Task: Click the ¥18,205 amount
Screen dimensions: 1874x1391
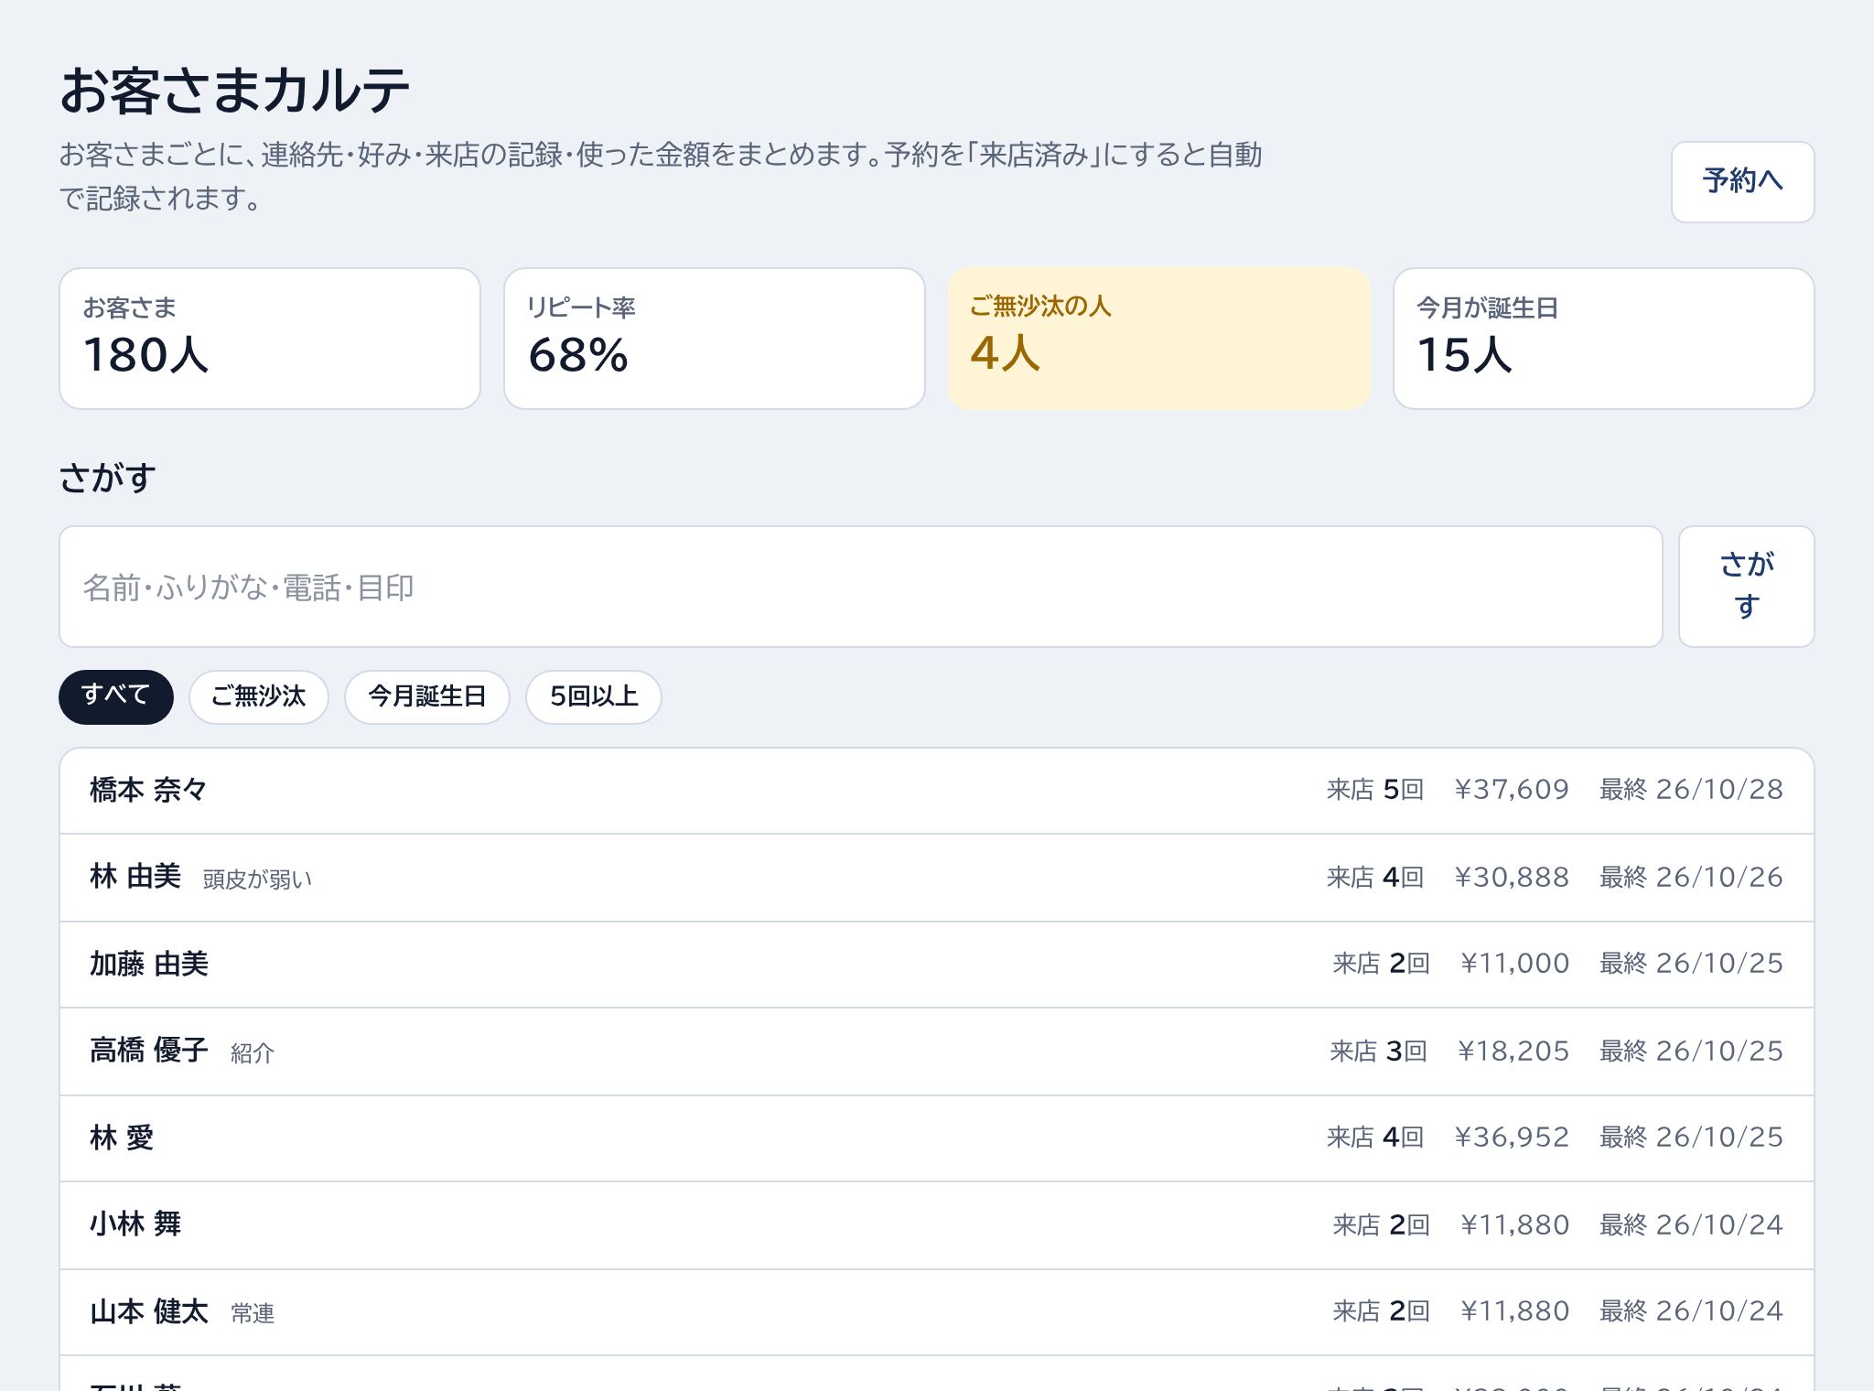Action: pyautogui.click(x=1513, y=1051)
